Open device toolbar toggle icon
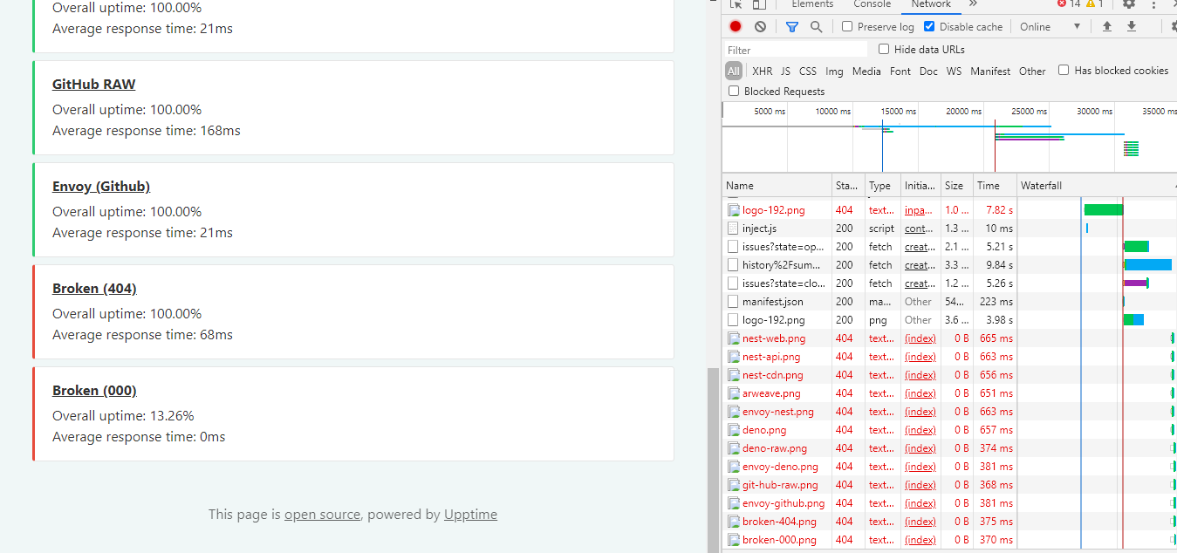The height and width of the screenshot is (553, 1177). pyautogui.click(x=757, y=5)
